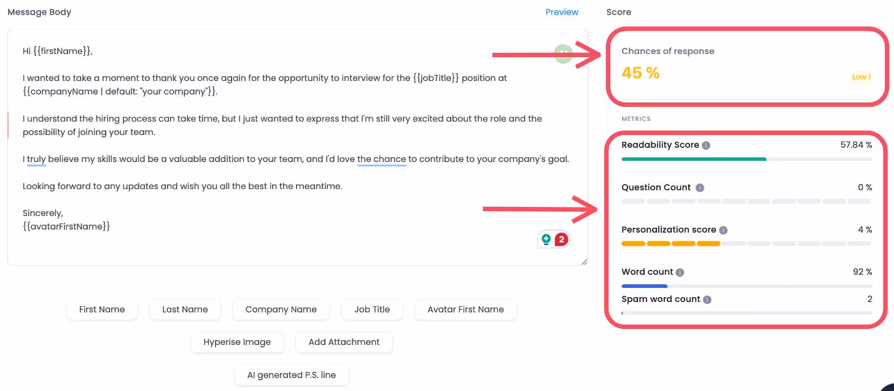Viewport: 894px width, 391px height.
Task: Insert the Company Name variable
Action: click(x=281, y=309)
